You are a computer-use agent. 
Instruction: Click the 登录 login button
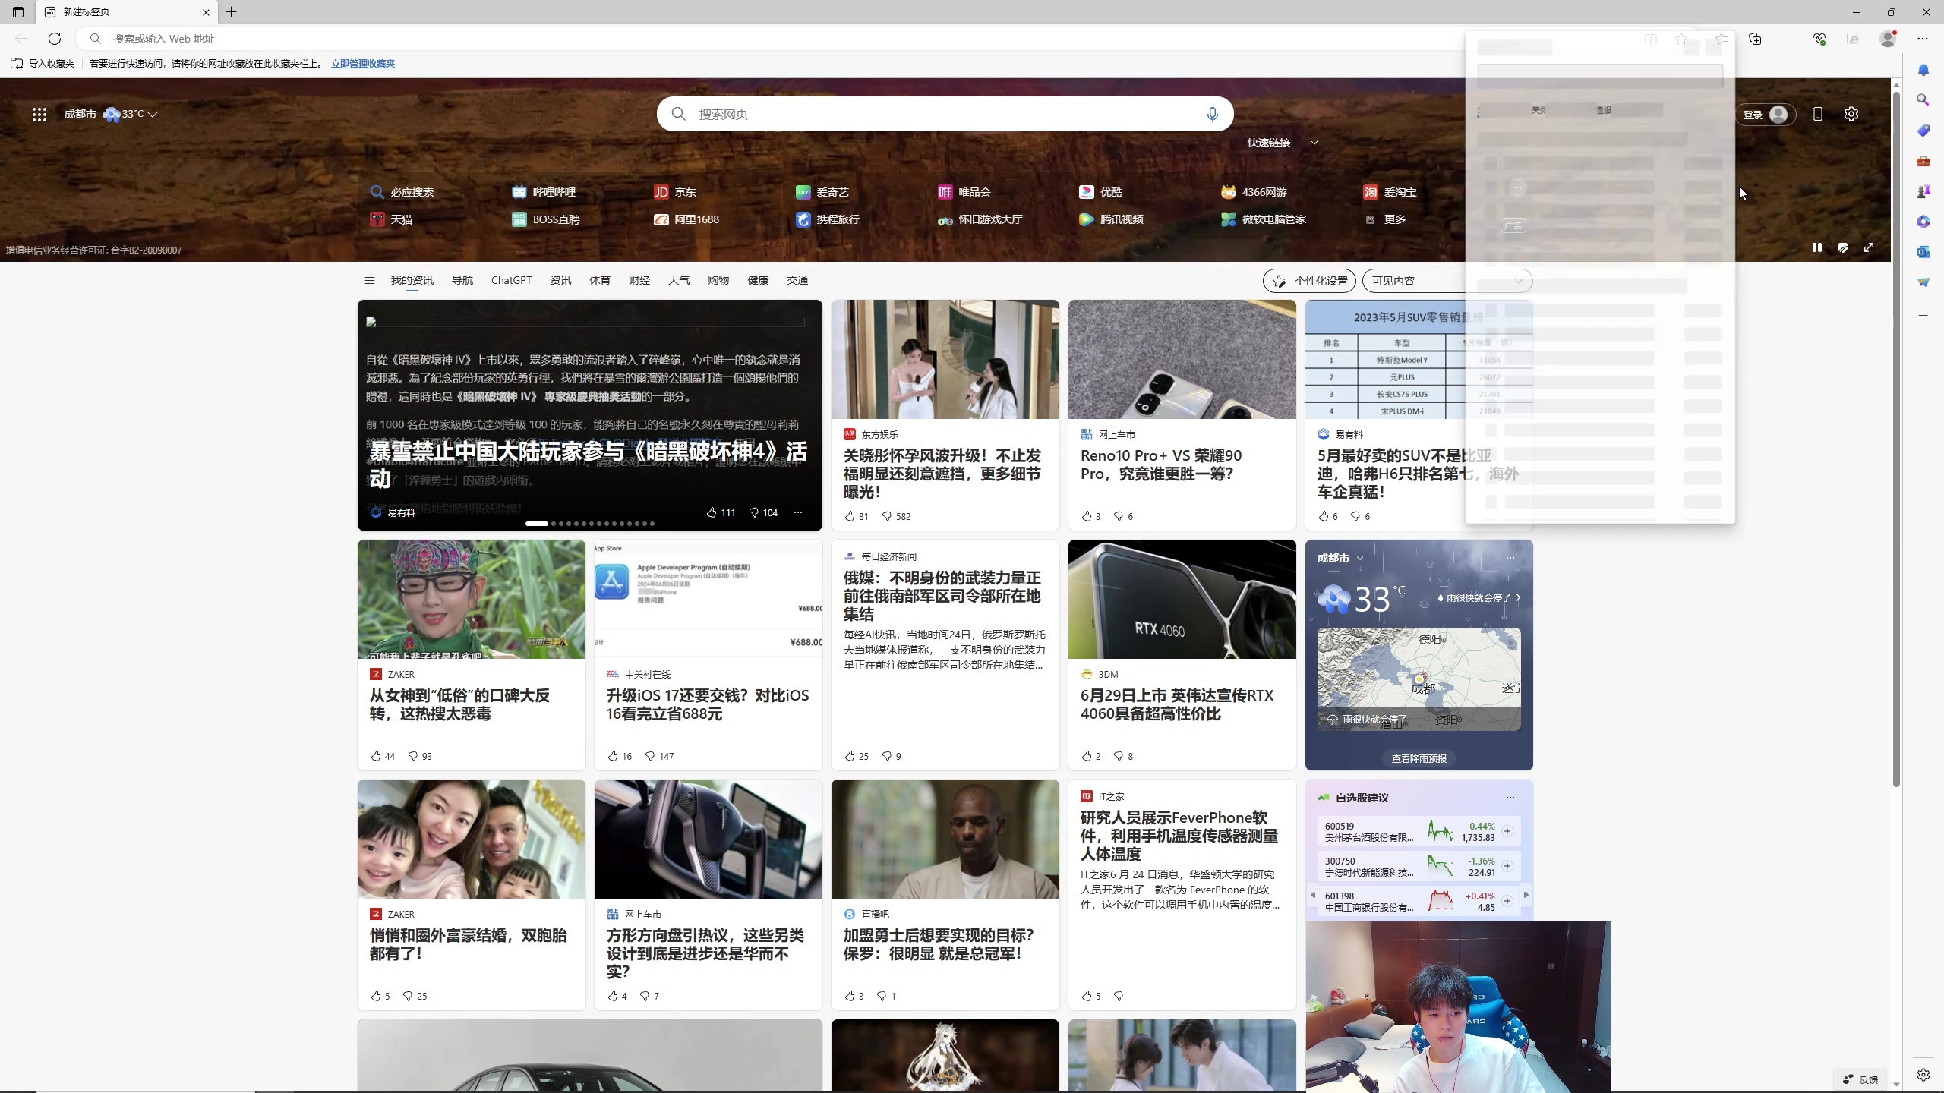click(1766, 115)
